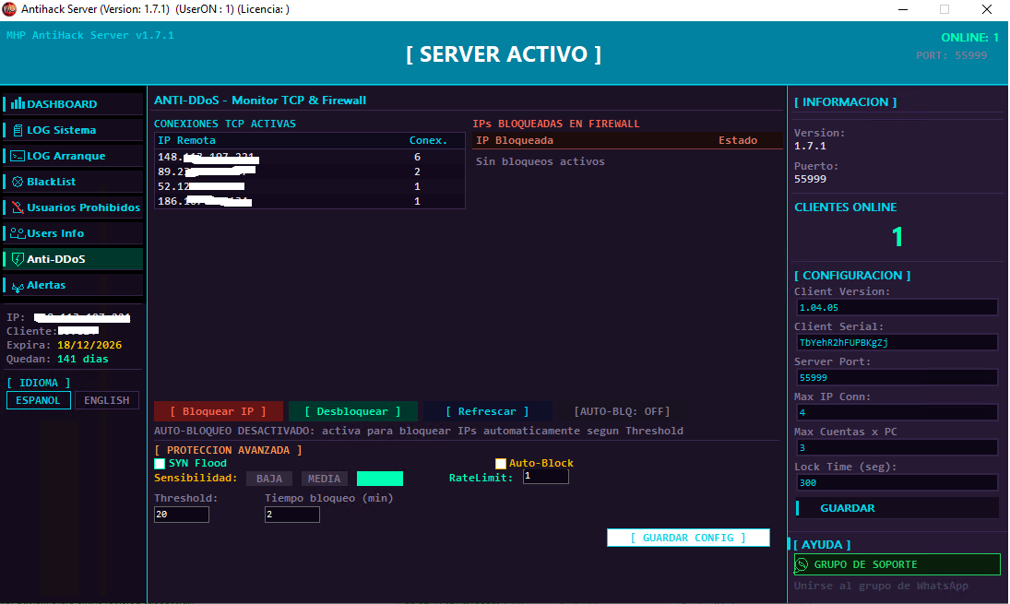Click the WhatsApp icon in support group
Viewport: 1010px width, 604px height.
click(801, 564)
